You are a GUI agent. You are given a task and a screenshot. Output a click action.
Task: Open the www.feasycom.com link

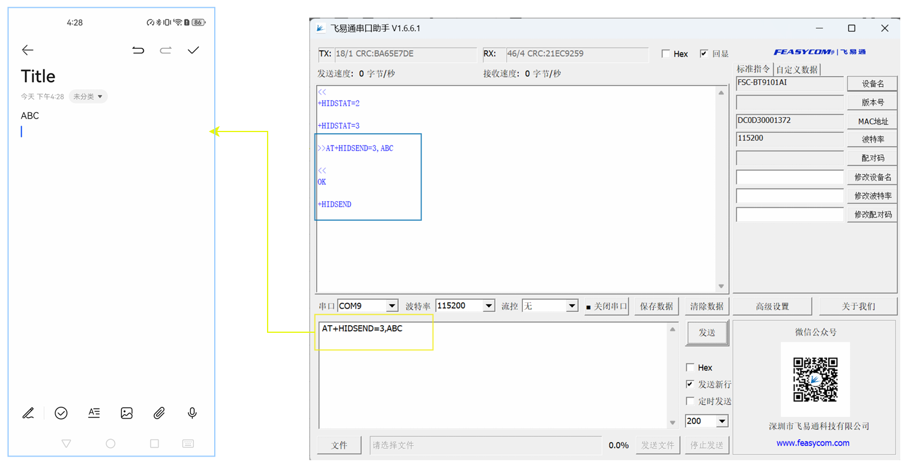click(812, 443)
